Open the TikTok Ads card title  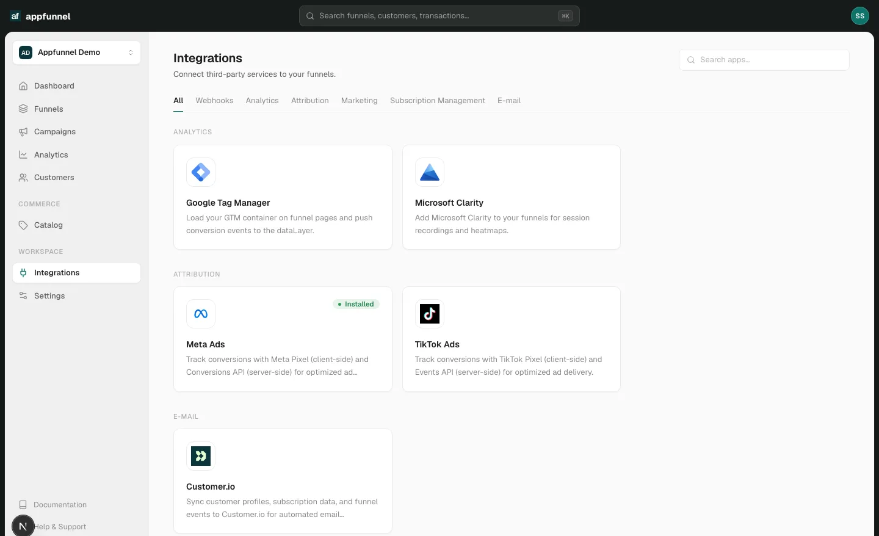point(437,344)
